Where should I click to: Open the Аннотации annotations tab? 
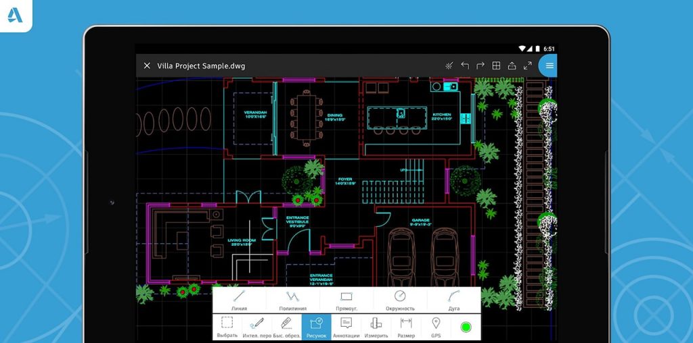[346, 327]
